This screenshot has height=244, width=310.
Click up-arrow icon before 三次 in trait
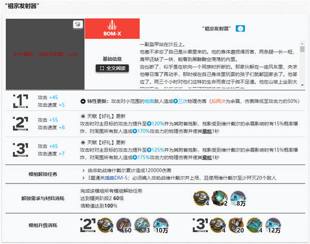click(176, 101)
